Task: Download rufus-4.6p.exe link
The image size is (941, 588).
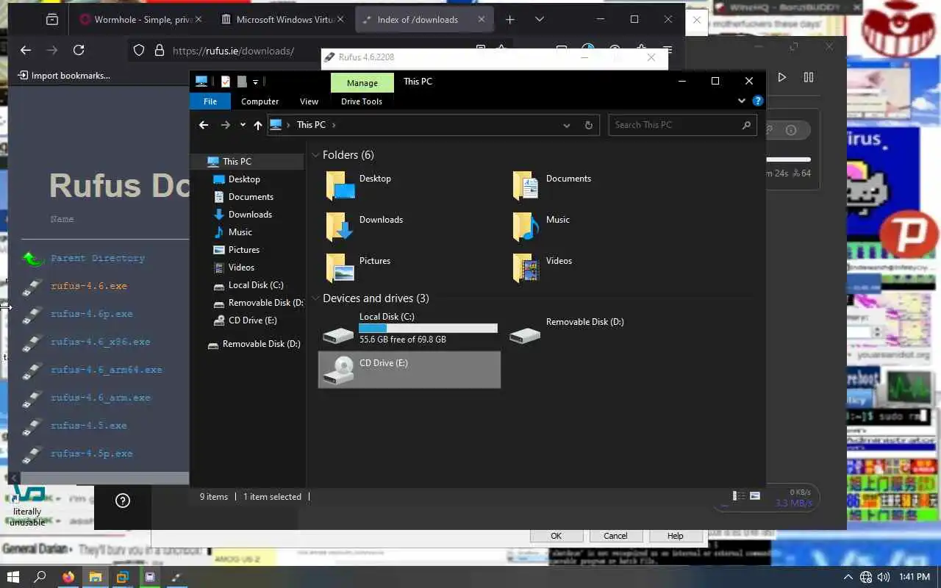Action: (x=92, y=314)
